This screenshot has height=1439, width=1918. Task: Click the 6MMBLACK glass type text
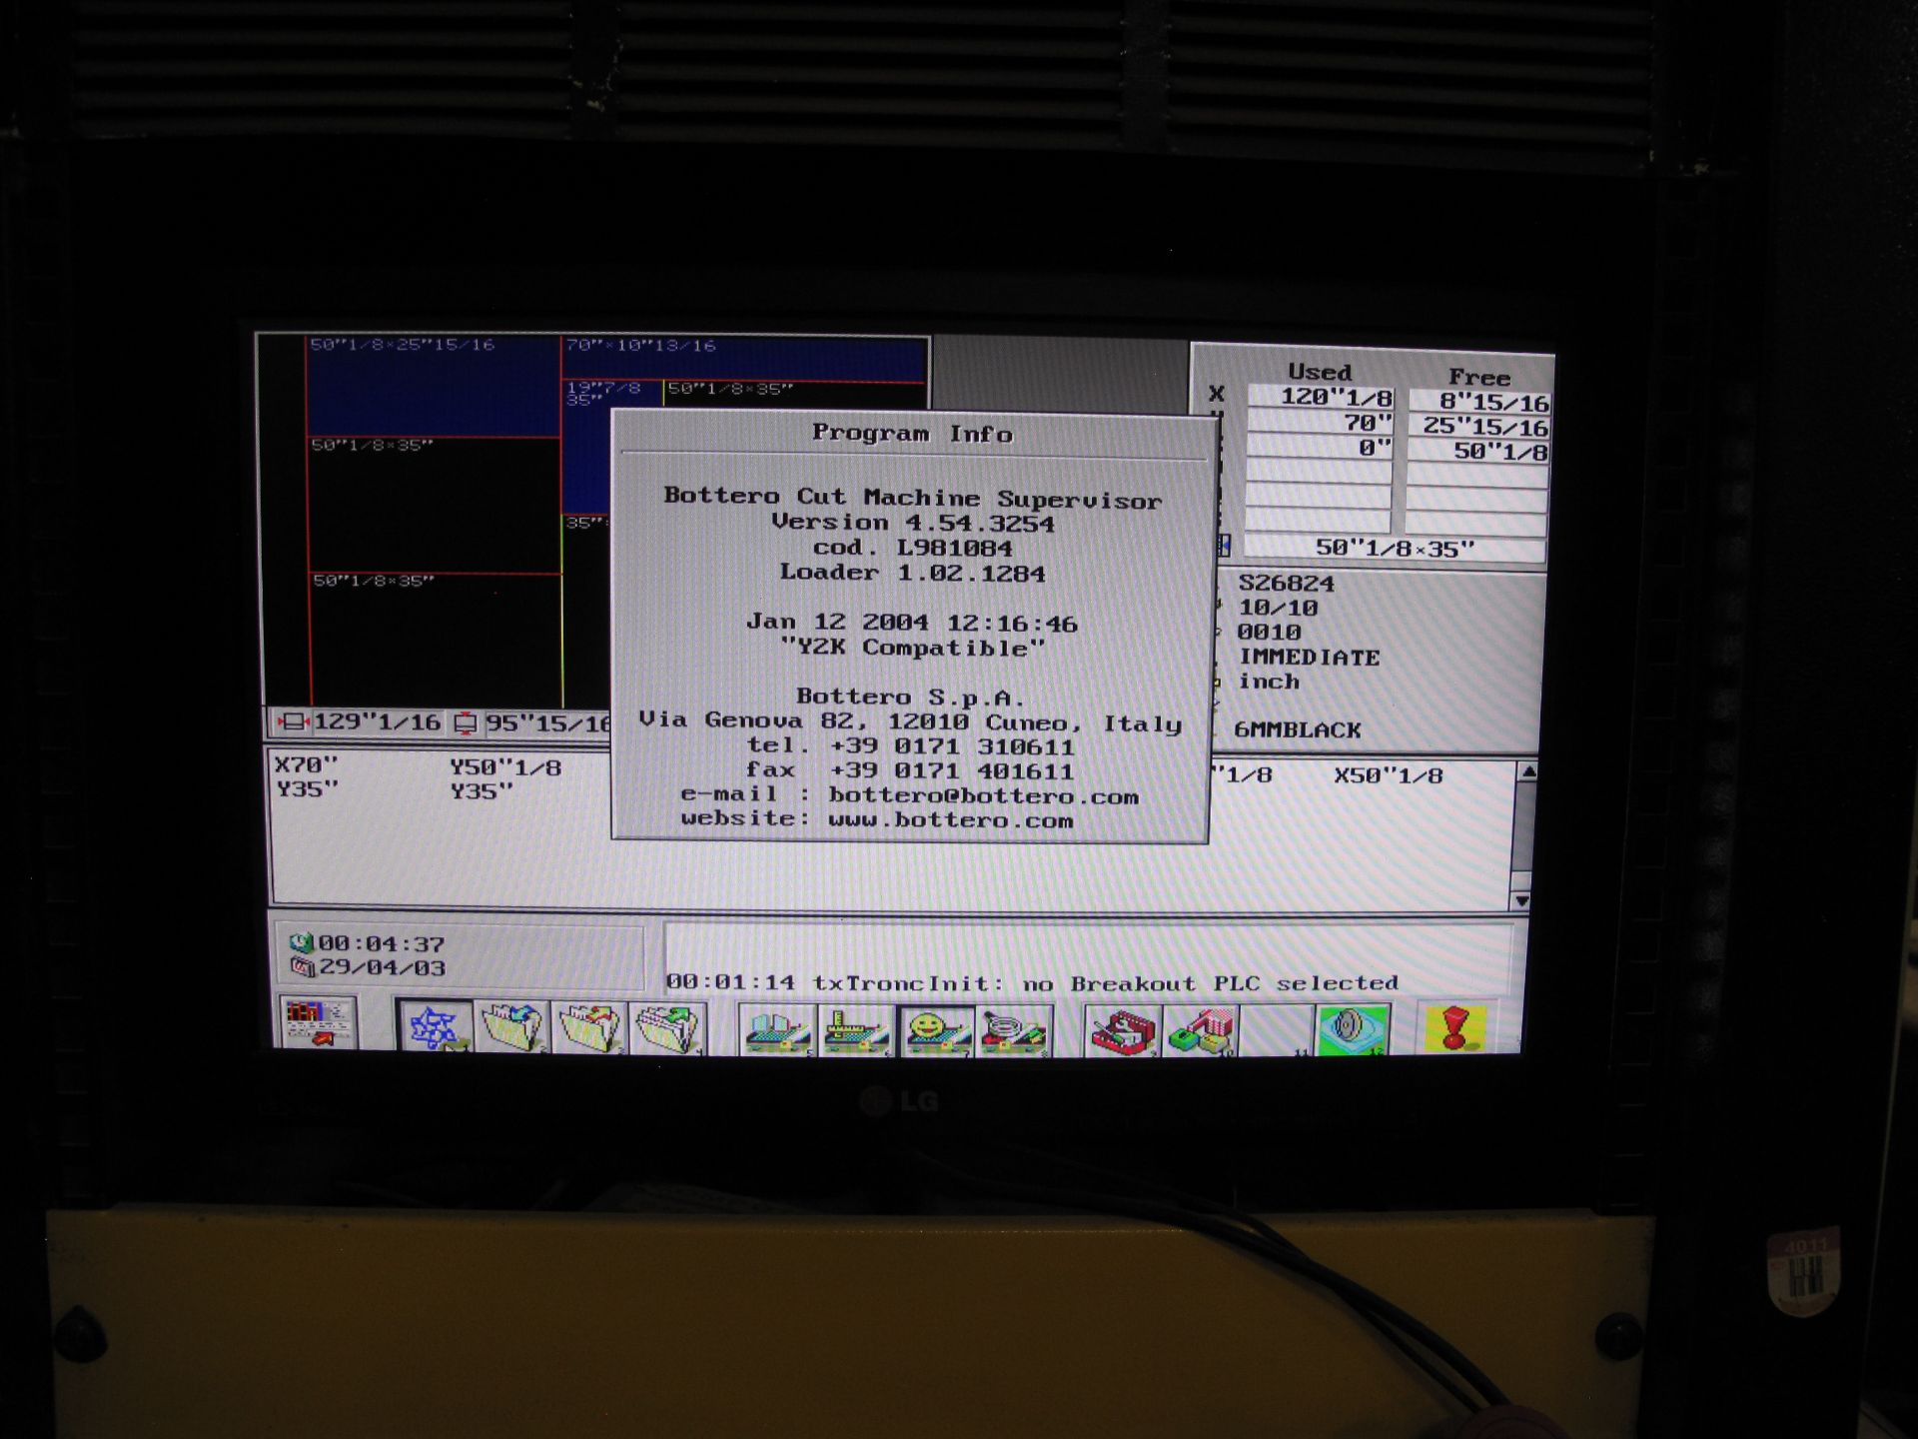pos(1297,729)
